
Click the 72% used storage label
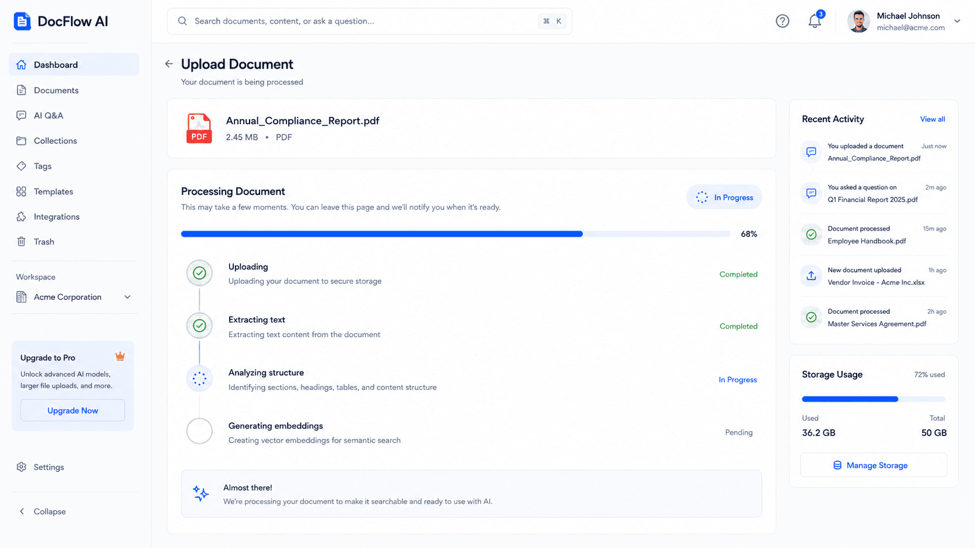[930, 374]
